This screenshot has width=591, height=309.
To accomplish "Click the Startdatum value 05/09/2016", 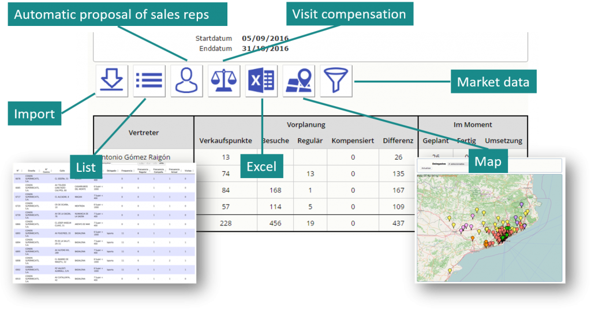I will [265, 39].
